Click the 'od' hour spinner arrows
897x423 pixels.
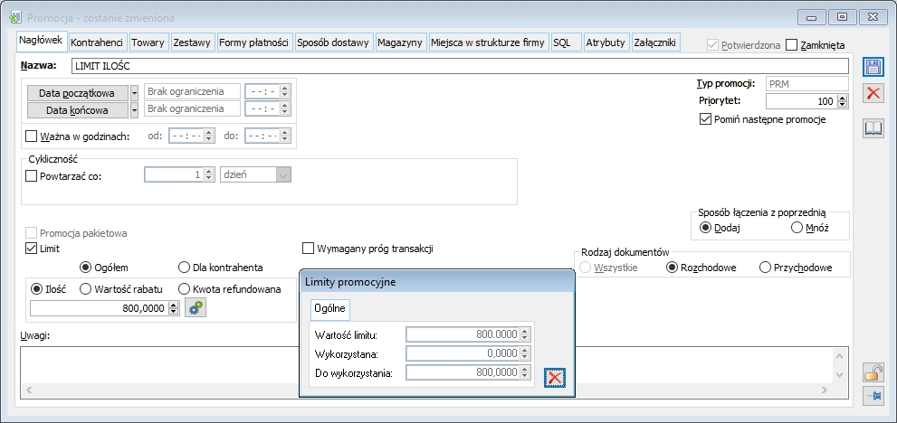tap(208, 136)
